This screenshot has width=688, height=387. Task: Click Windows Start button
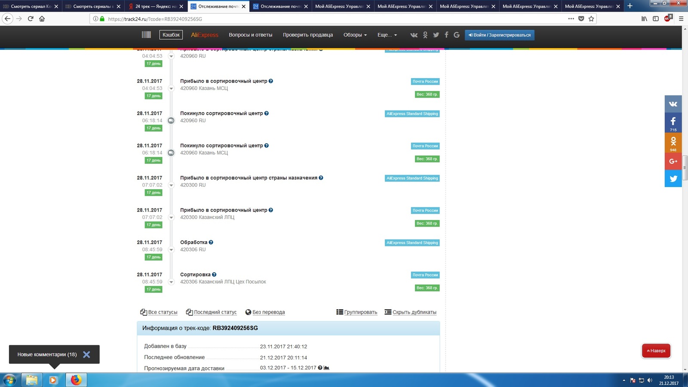pos(9,380)
